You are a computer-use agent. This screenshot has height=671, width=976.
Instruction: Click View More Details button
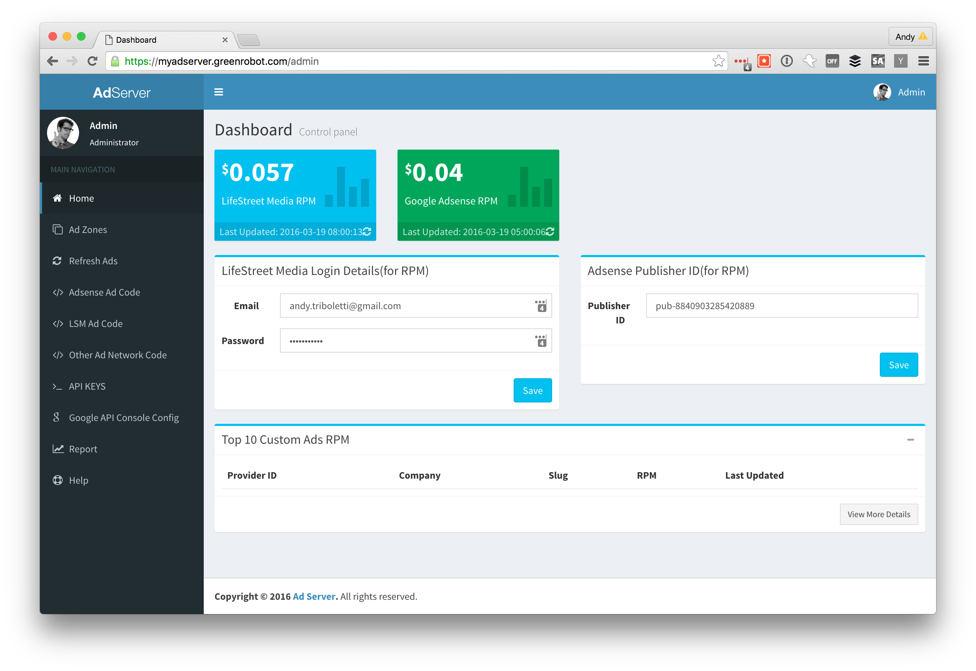click(878, 514)
